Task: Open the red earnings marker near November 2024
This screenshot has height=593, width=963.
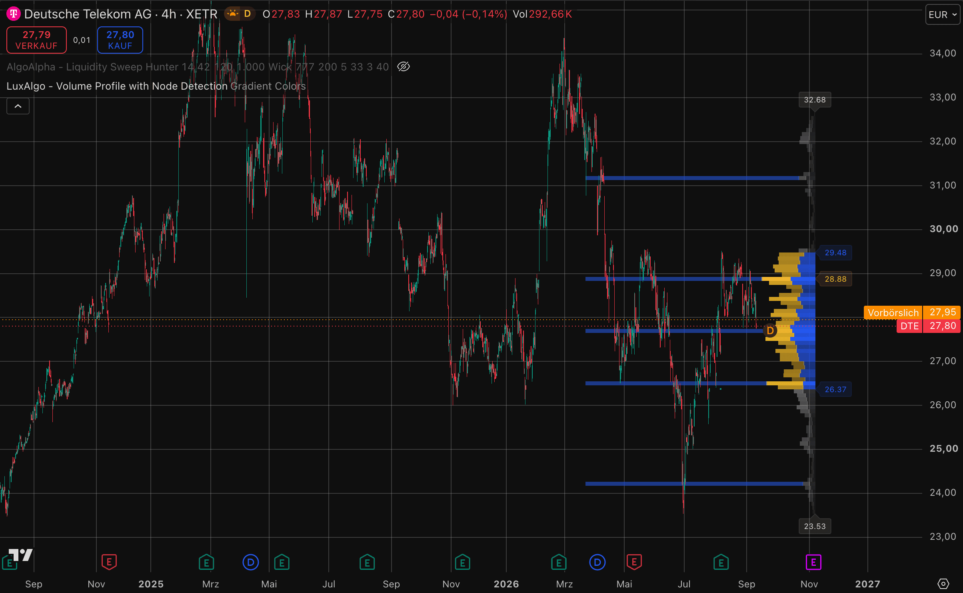Action: [x=109, y=562]
